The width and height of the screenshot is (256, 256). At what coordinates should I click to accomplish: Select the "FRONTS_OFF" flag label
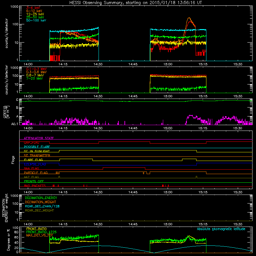click(34, 181)
